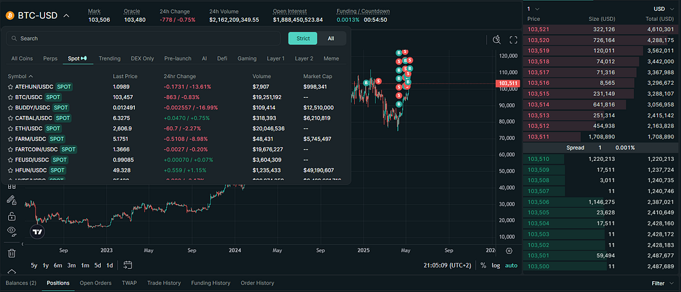This screenshot has width=681, height=292.
Task: Add FARTCOIN/USDC to favorites via star
Action: tap(10, 149)
